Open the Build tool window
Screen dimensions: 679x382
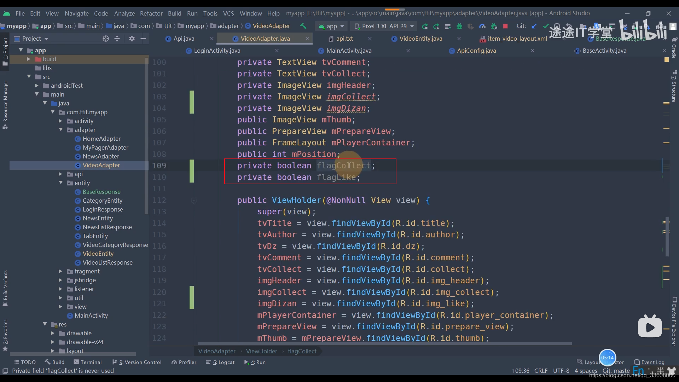tap(54, 362)
